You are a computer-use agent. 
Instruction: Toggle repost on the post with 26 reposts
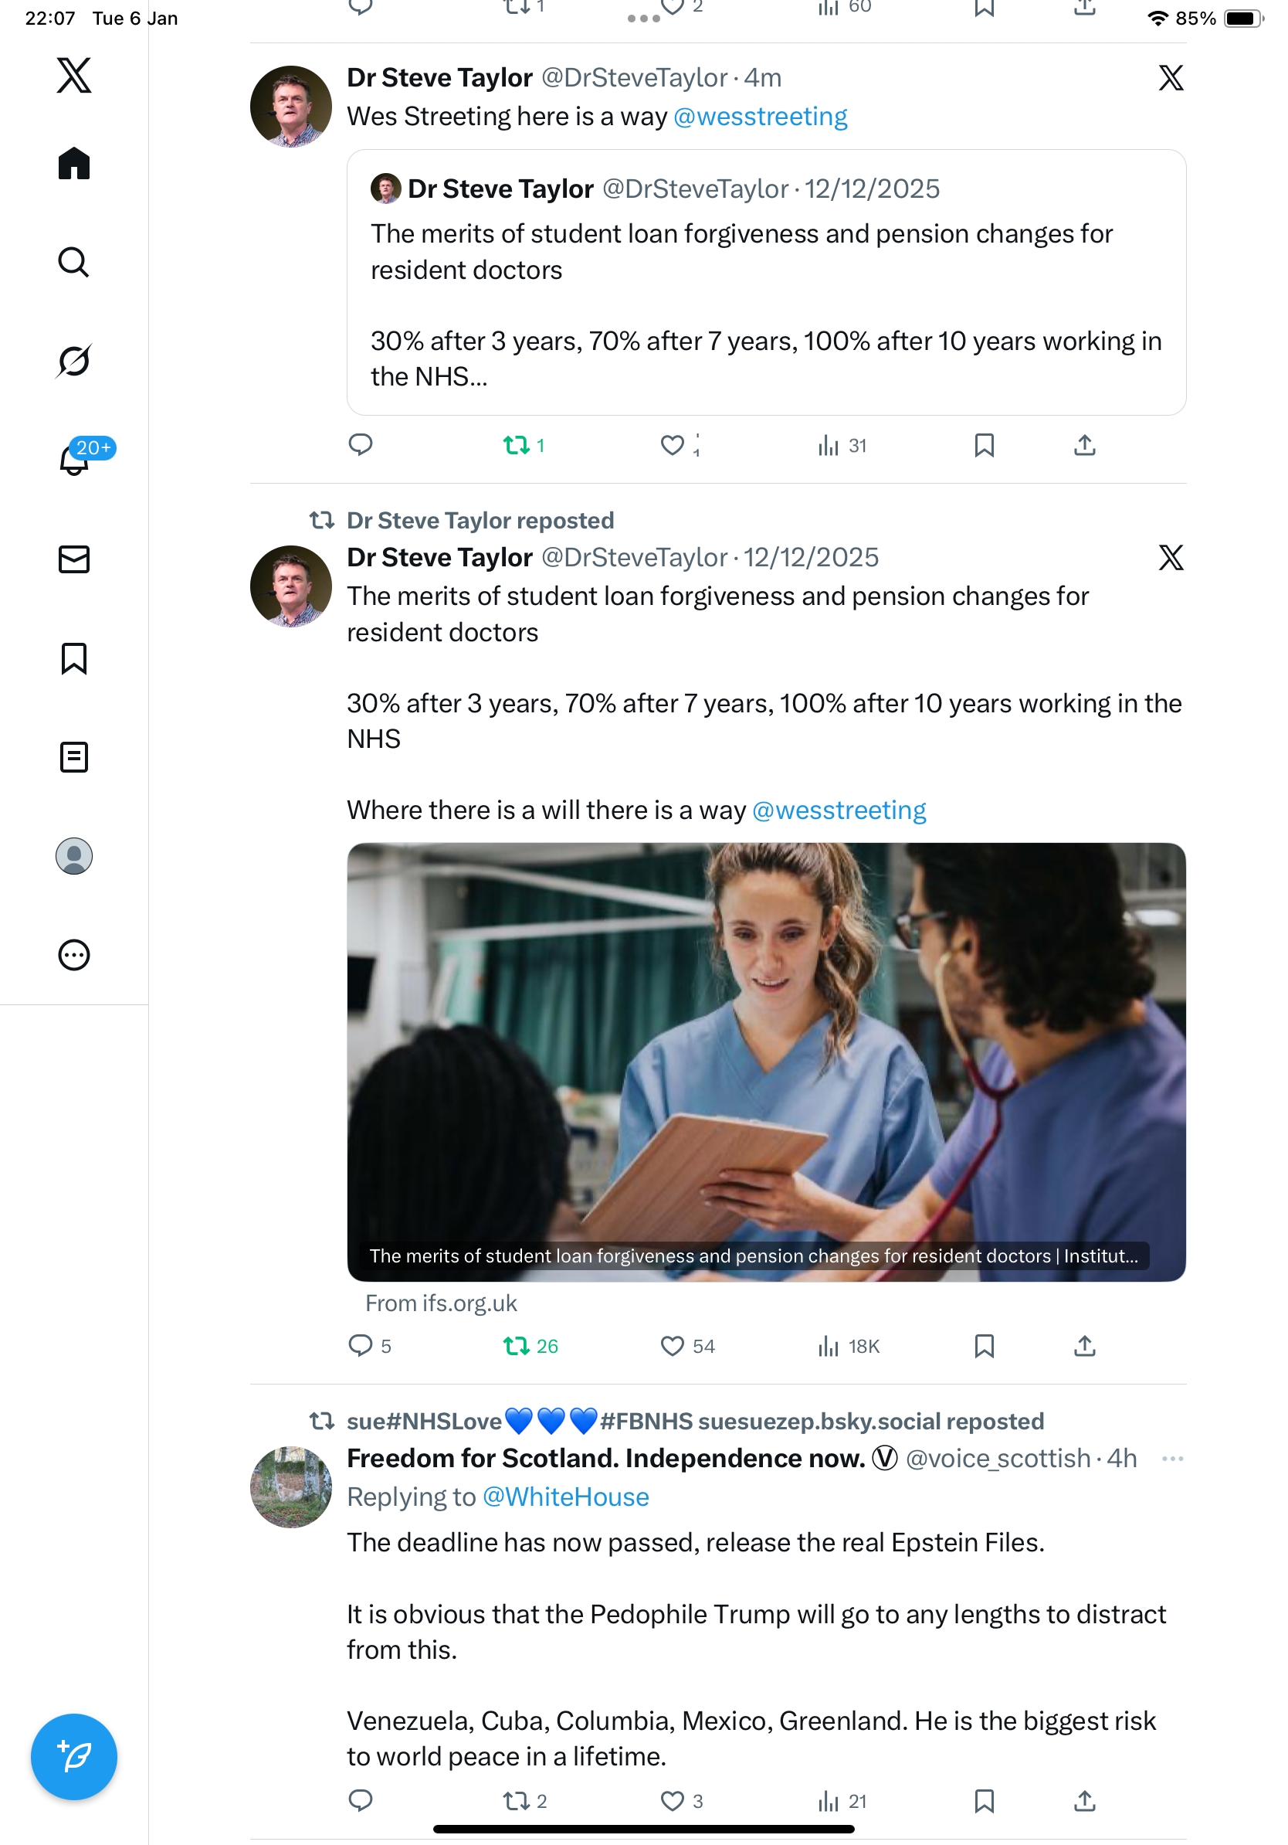pyautogui.click(x=516, y=1346)
